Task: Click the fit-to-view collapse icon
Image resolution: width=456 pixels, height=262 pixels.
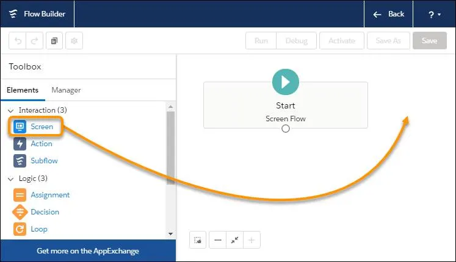Action: click(234, 240)
